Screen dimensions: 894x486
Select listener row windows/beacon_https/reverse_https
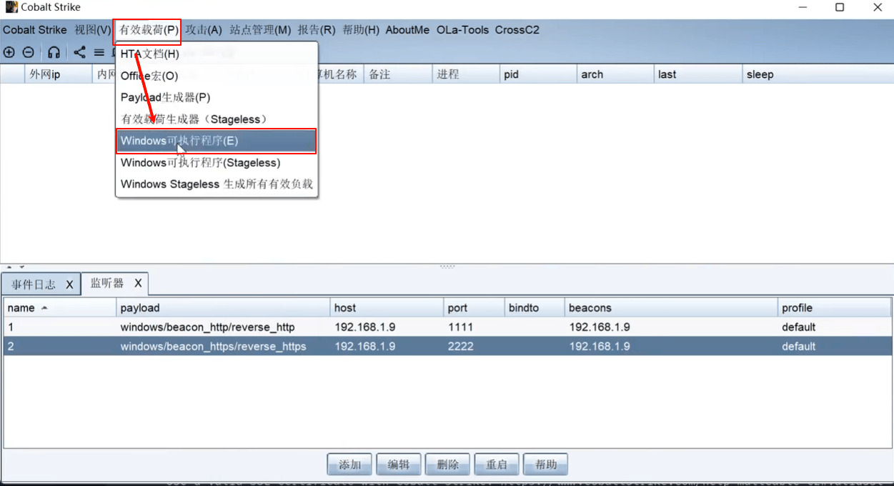(x=447, y=347)
